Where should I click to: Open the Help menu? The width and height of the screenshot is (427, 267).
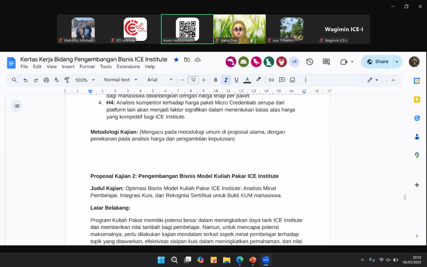[150, 67]
